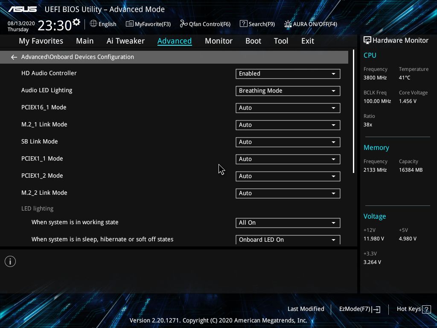Click the info icon in the help area
437x328 pixels.
(x=10, y=261)
